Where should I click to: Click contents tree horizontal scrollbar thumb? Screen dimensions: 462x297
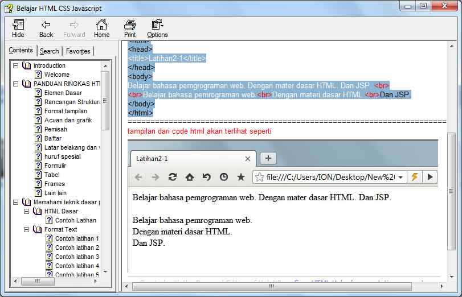(x=38, y=282)
